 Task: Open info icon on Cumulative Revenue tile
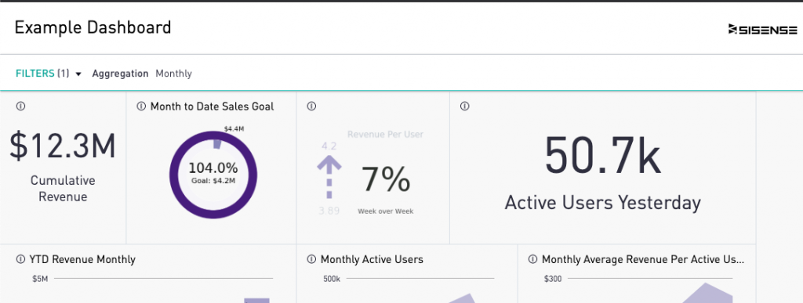20,106
